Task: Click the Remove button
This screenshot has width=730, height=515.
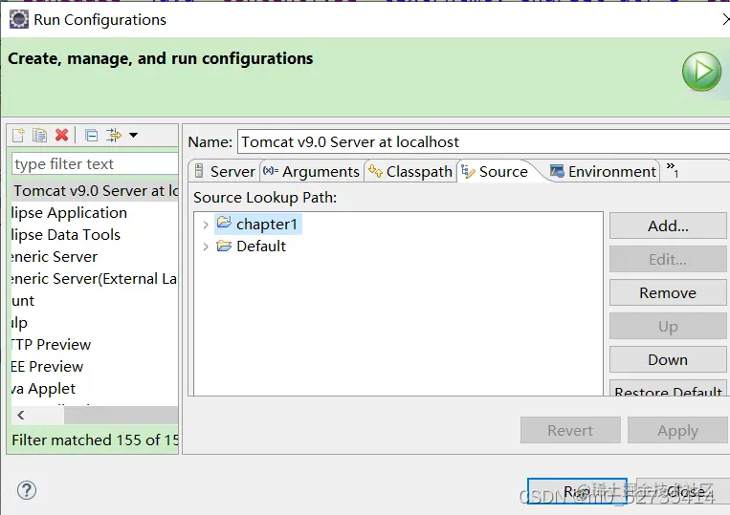Action: tap(668, 292)
